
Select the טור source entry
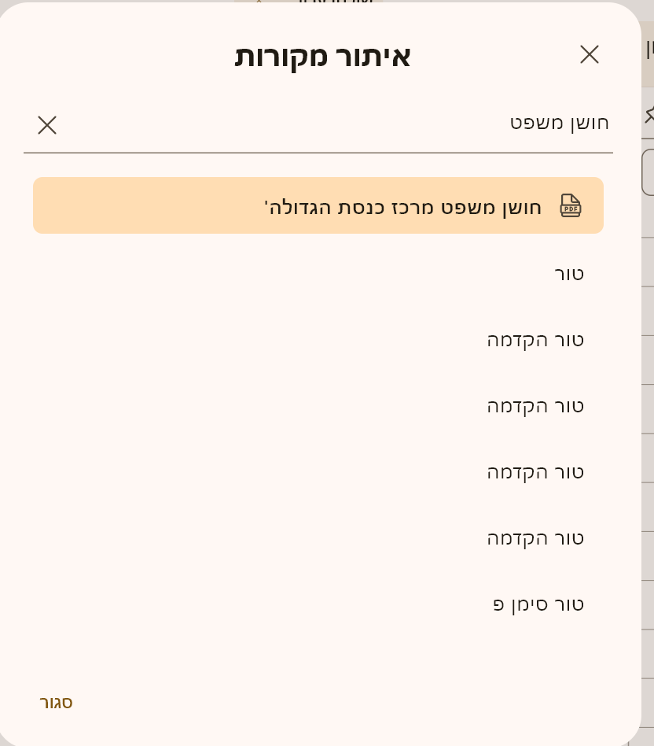point(569,274)
